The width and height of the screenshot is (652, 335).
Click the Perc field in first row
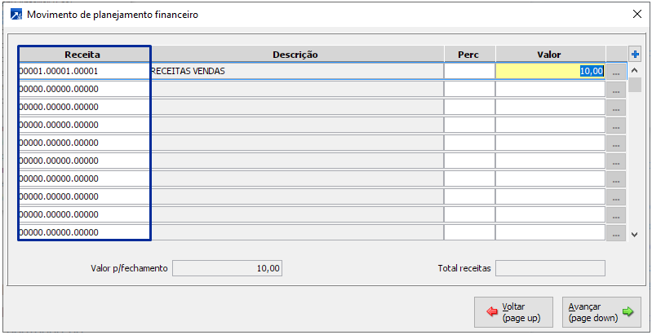coord(469,72)
